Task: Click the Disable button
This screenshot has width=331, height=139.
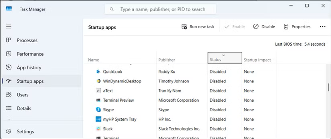Action: pos(264,27)
